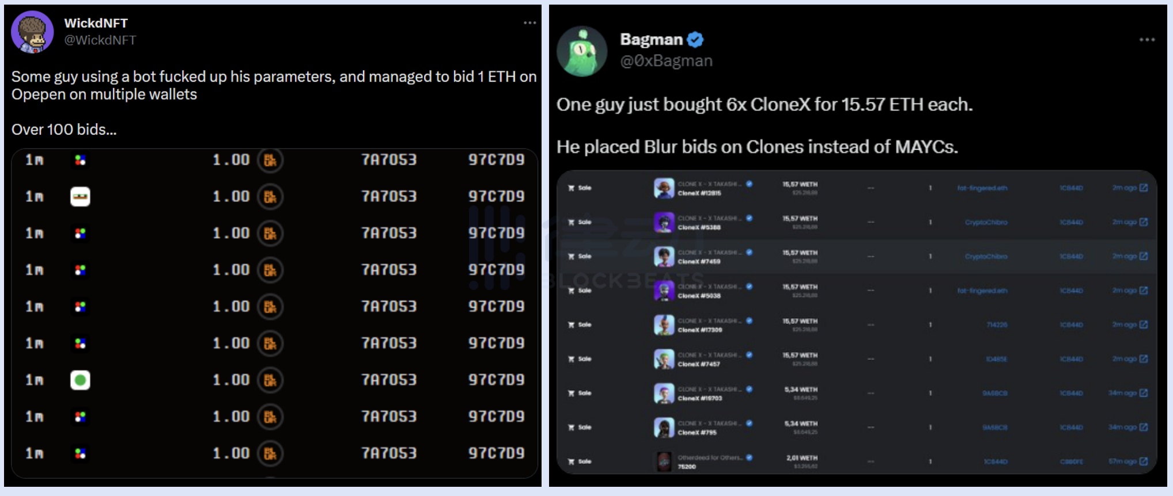Select the CloneX #7459 thumbnail
Screen dimensions: 1173x496
(664, 257)
